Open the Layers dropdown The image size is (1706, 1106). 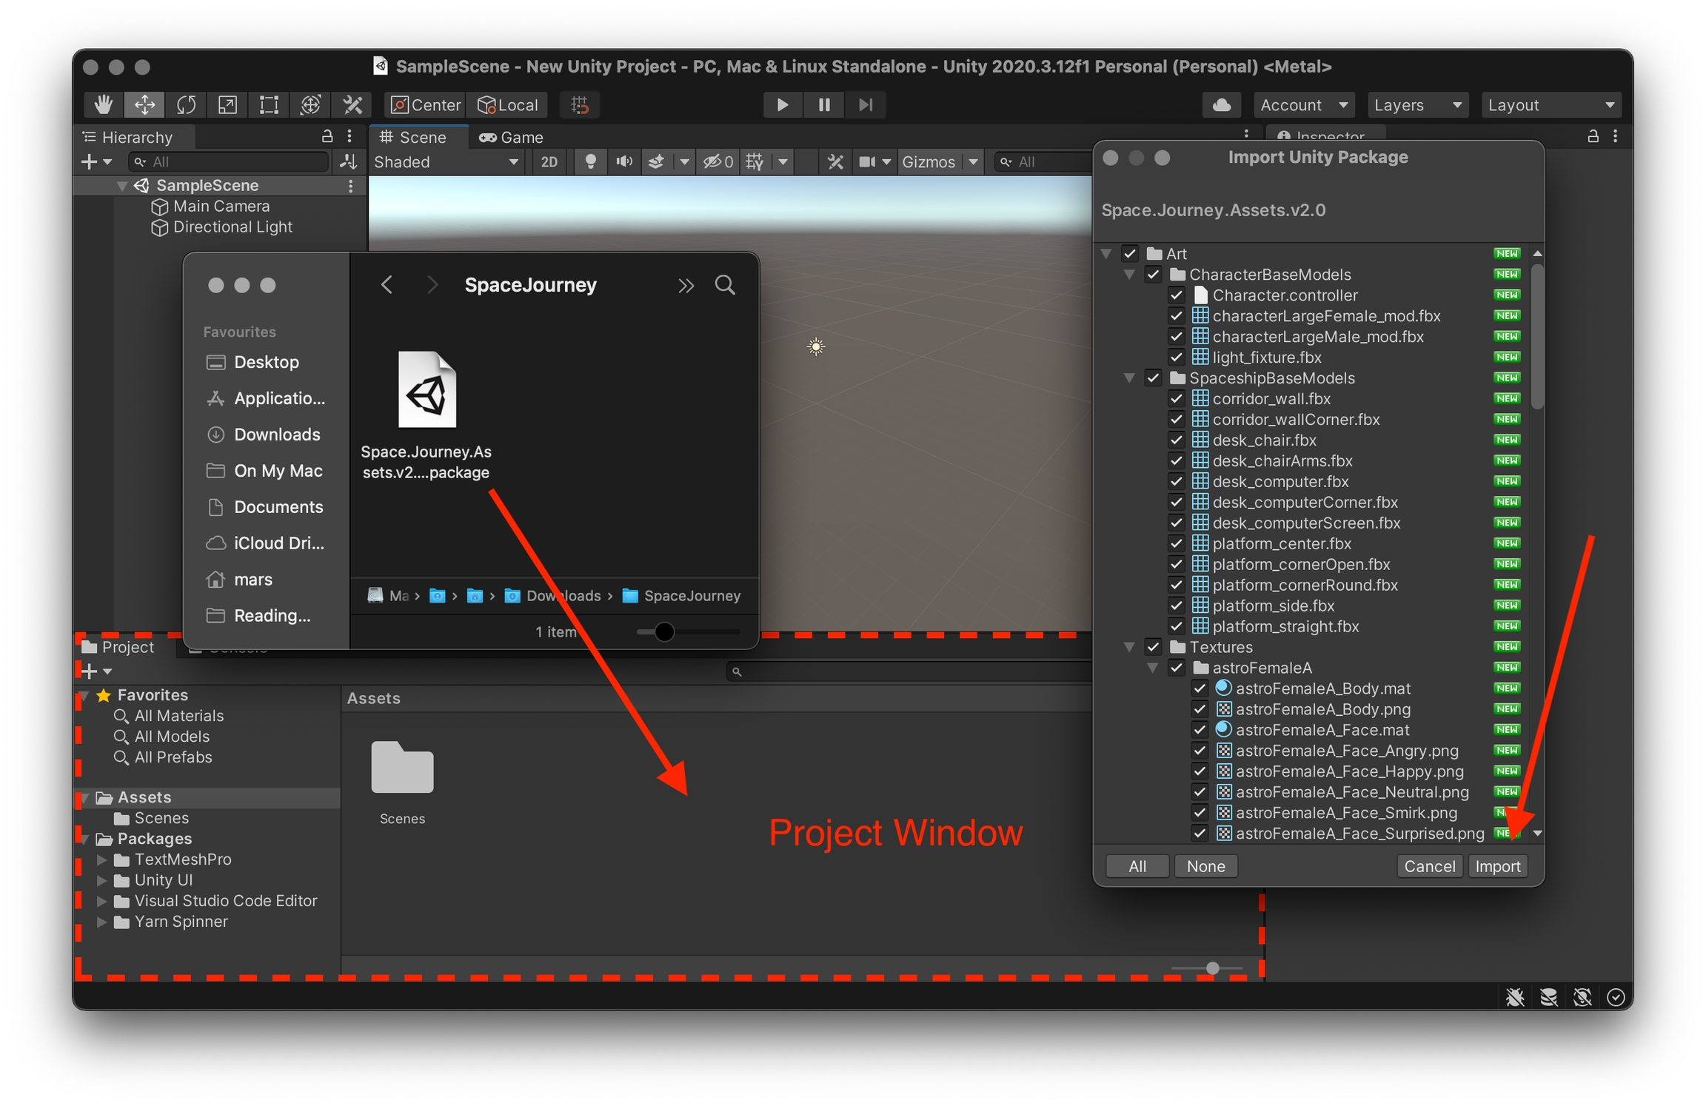click(1416, 104)
